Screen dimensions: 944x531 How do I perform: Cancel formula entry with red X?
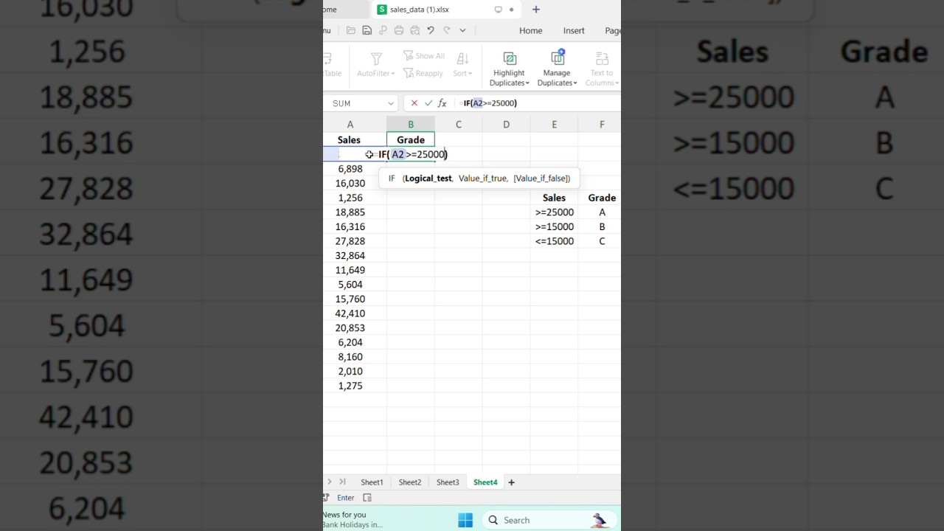pos(414,103)
